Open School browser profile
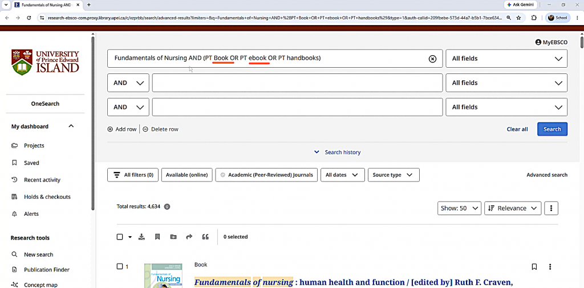The height and width of the screenshot is (288, 584). tap(558, 18)
